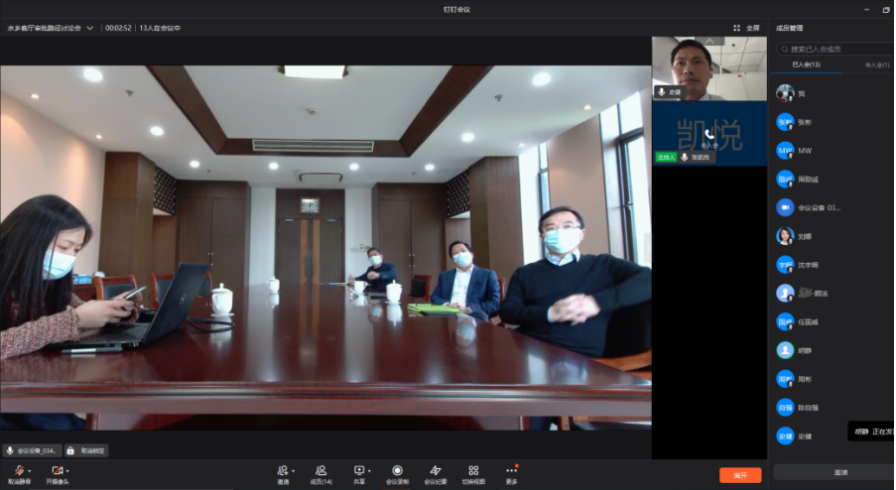
Task: Click the orange 离开 leave button
Action: pyautogui.click(x=740, y=475)
